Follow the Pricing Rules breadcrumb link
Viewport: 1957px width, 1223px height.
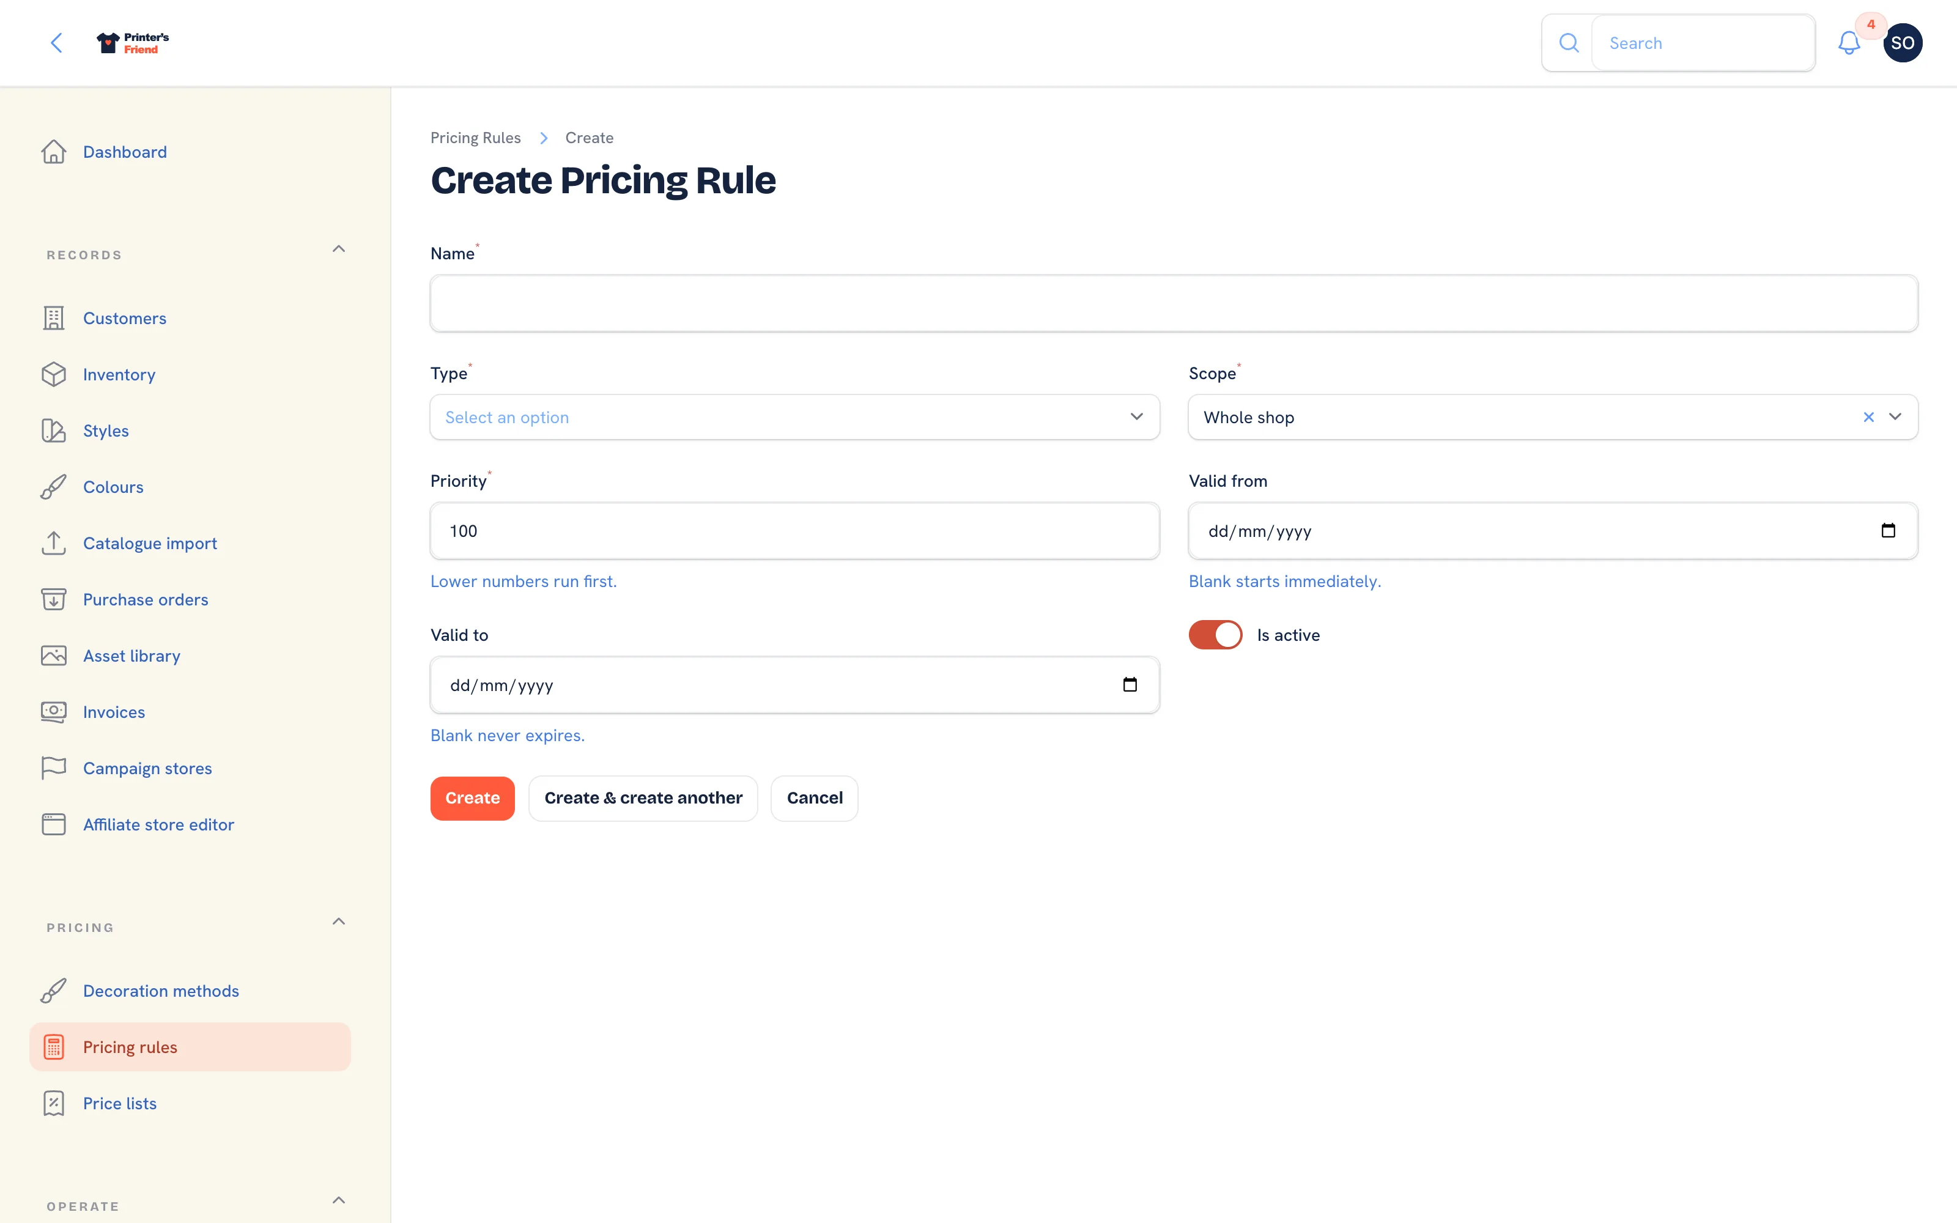pos(476,138)
